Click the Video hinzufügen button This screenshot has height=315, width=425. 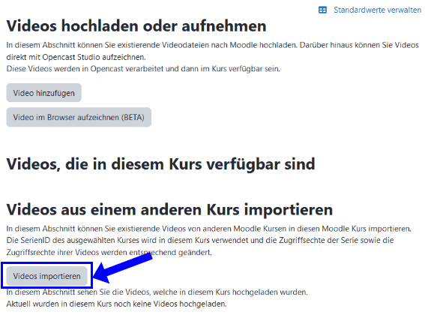pyautogui.click(x=44, y=93)
